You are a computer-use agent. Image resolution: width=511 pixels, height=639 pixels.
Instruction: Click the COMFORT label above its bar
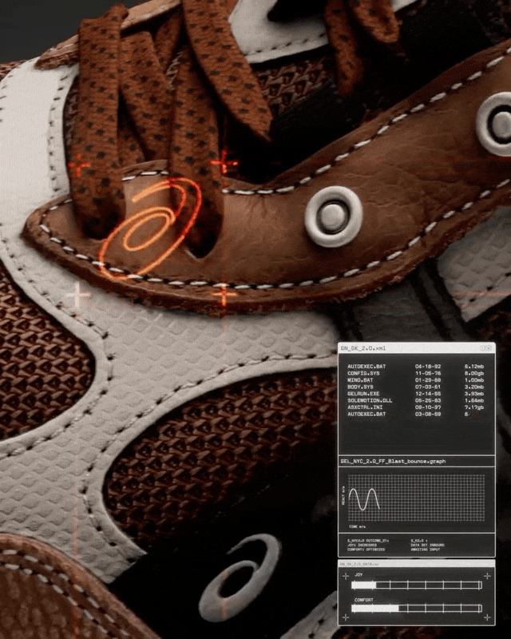click(x=364, y=600)
